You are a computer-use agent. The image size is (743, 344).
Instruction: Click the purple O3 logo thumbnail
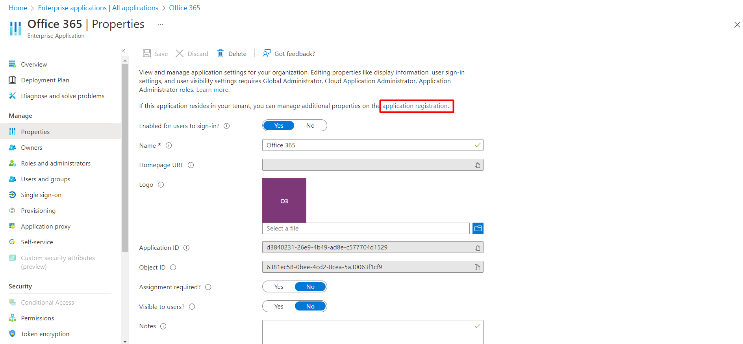(284, 200)
